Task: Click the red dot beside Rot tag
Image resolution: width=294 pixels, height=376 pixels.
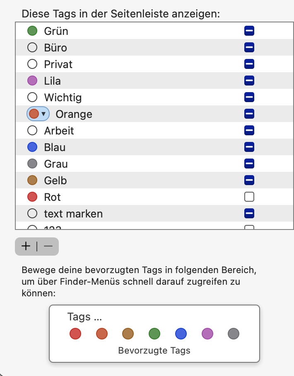Action: [32, 197]
